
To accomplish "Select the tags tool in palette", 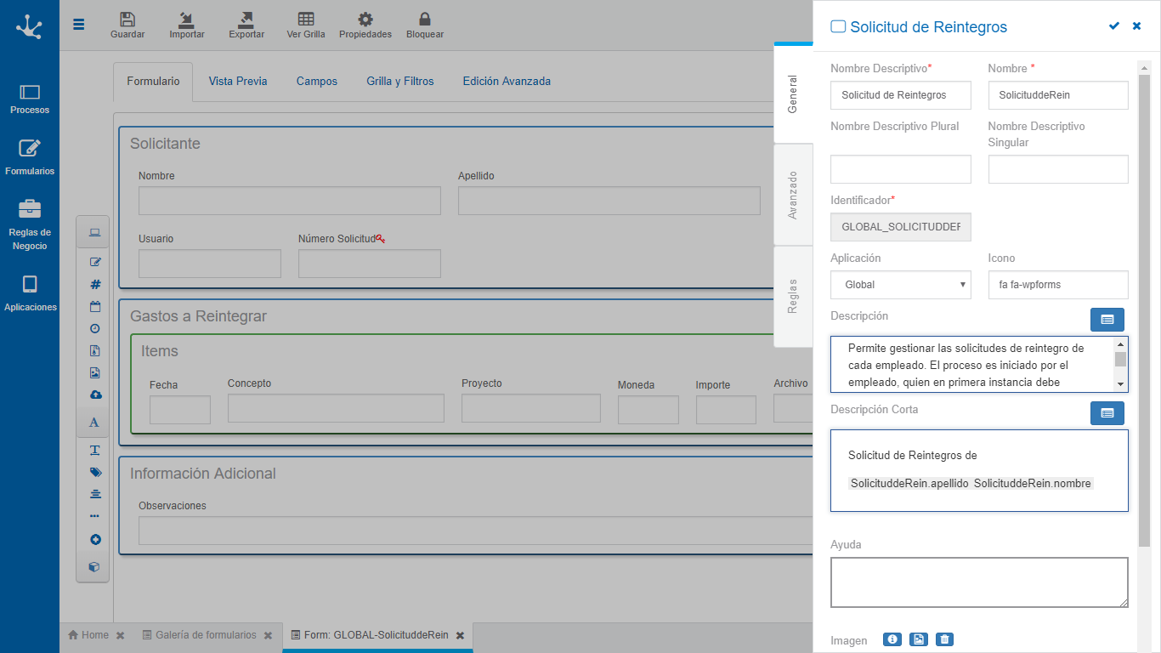I will (94, 472).
